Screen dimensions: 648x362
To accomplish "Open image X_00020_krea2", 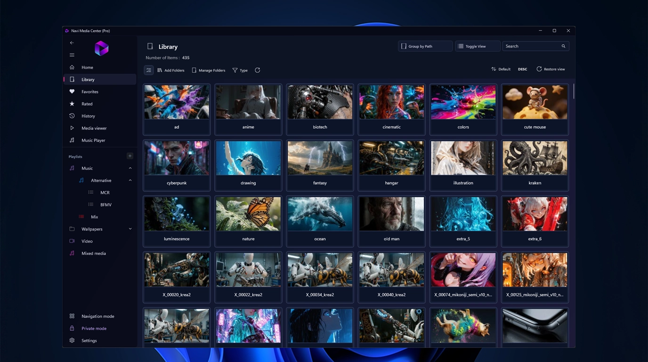I will point(177,277).
